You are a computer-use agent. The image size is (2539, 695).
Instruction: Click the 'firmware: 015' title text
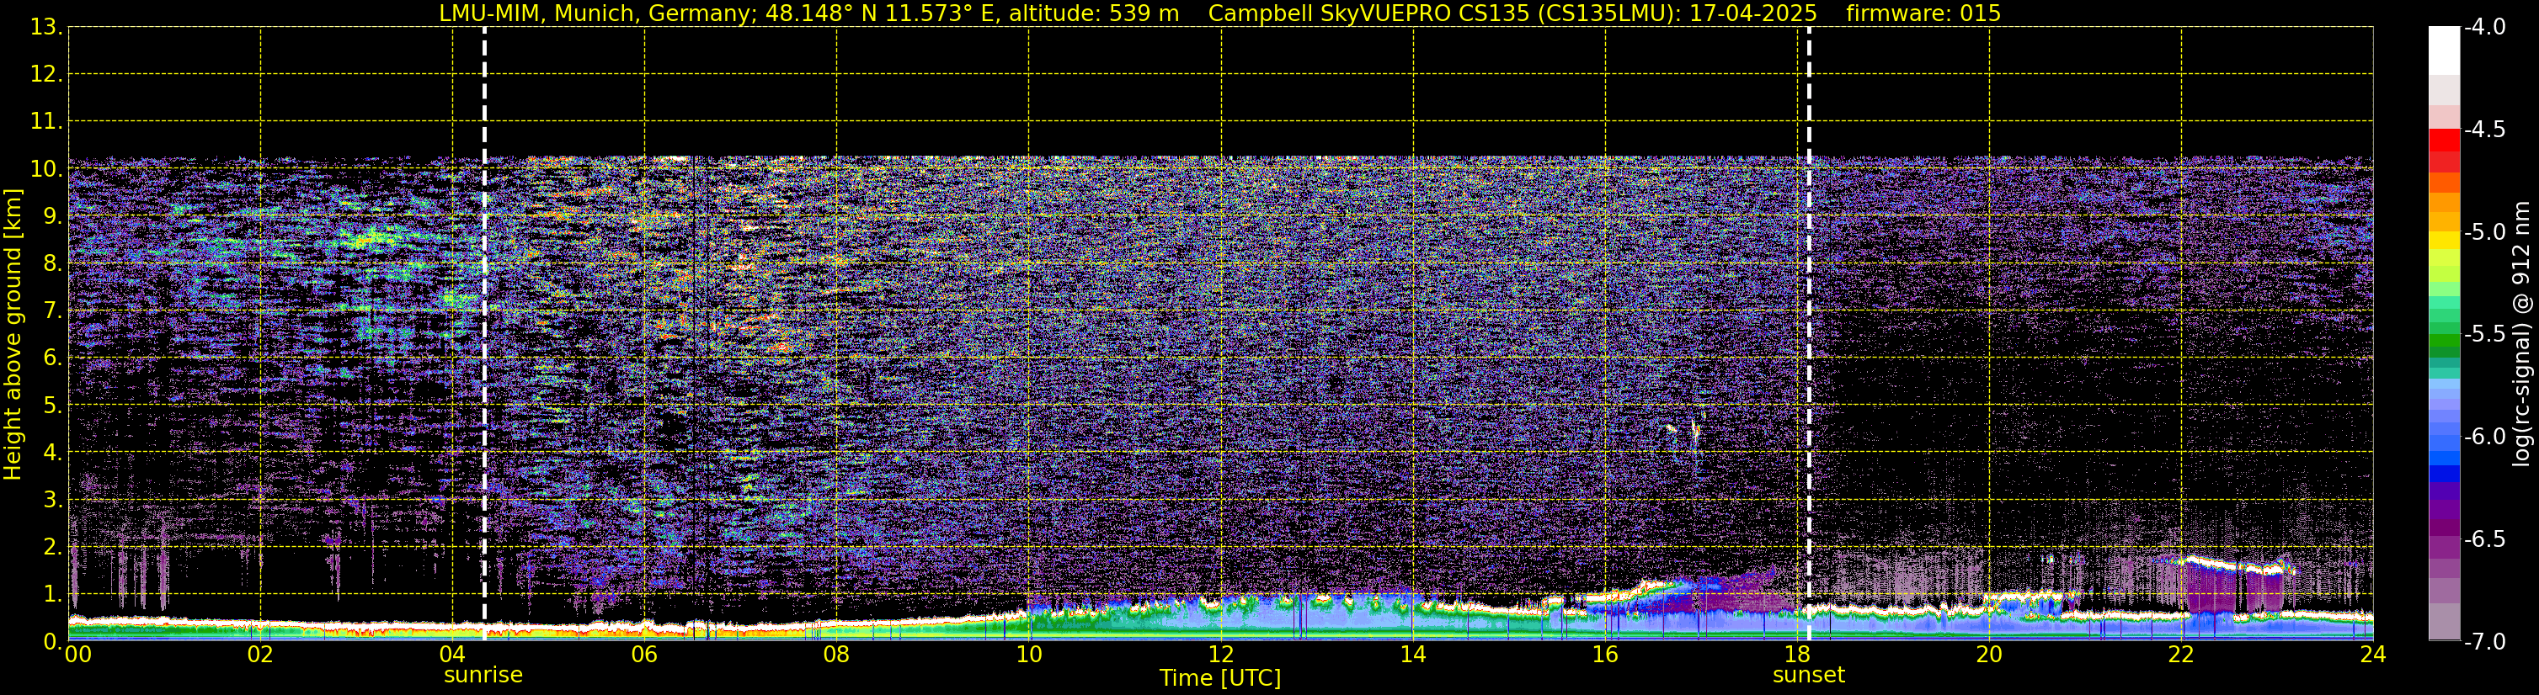pyautogui.click(x=1923, y=13)
